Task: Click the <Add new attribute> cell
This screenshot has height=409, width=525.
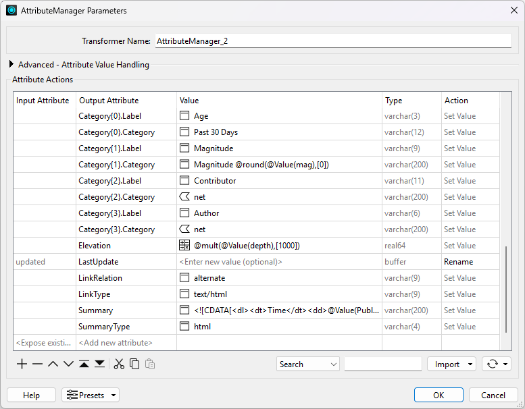Action: pos(126,343)
